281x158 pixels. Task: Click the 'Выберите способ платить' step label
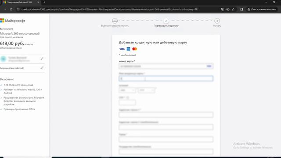[115, 26]
